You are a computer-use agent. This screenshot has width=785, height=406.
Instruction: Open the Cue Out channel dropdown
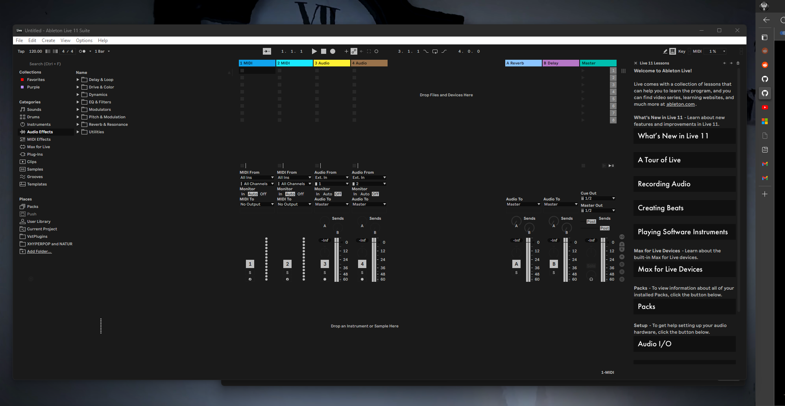click(597, 198)
